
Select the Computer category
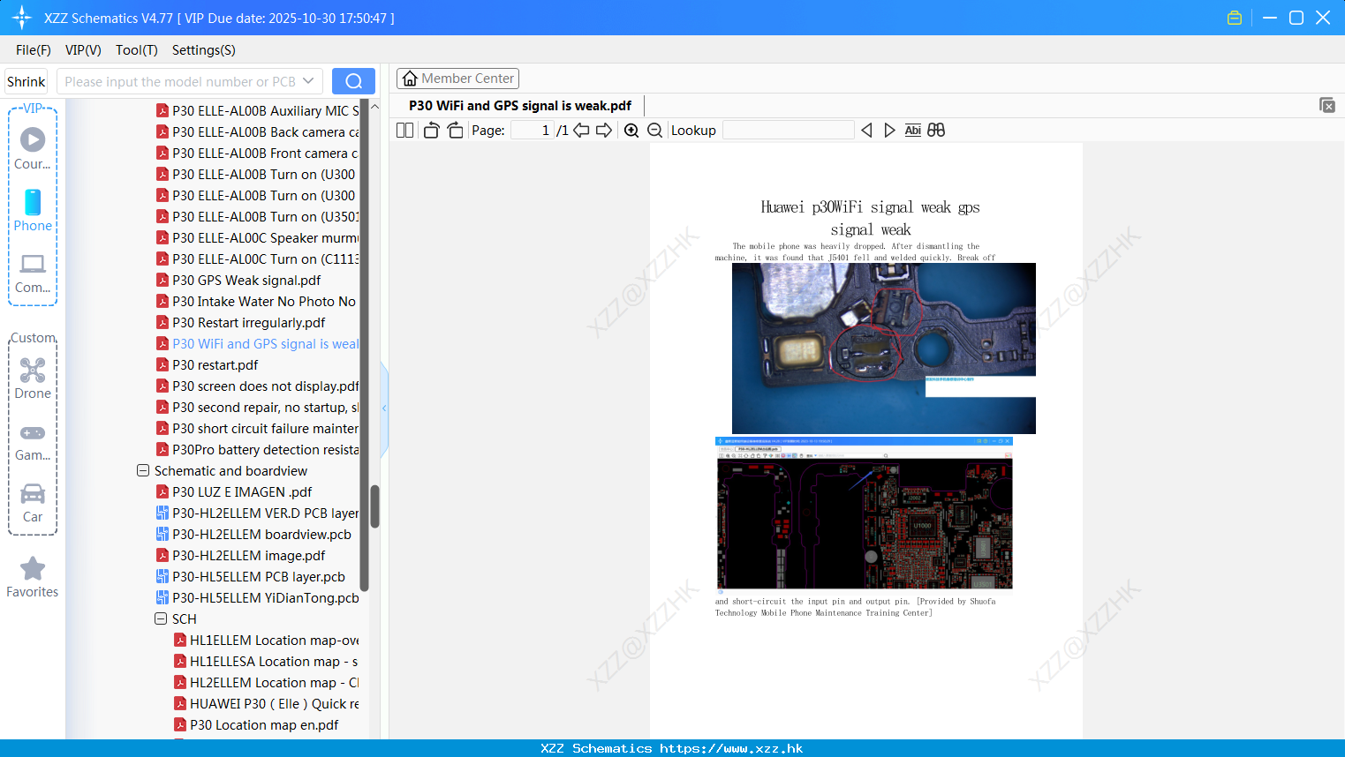click(33, 274)
